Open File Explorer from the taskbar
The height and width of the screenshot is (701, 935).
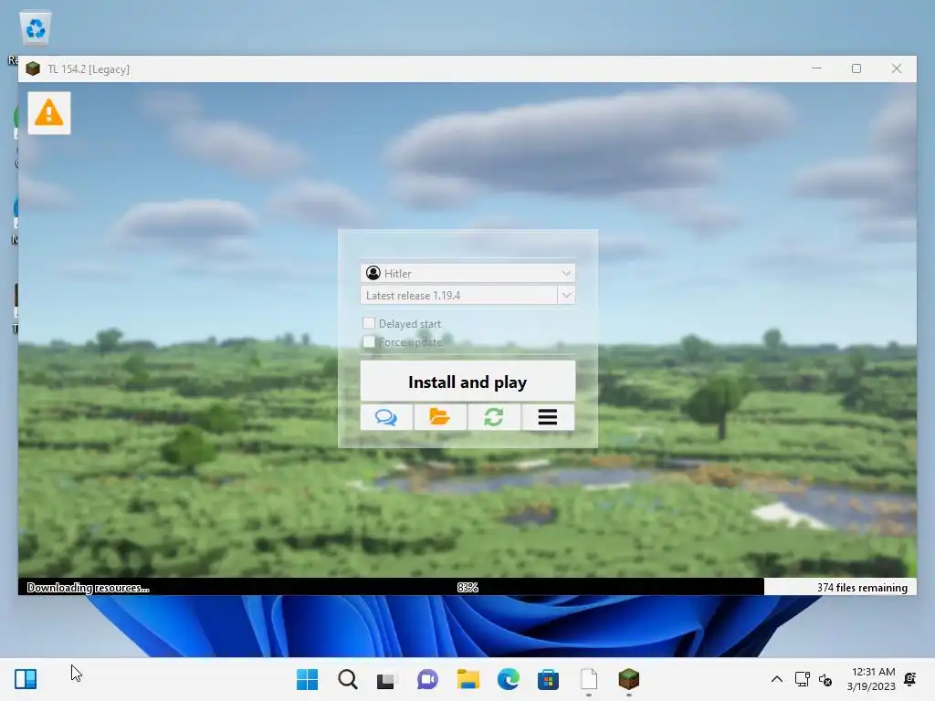point(468,679)
